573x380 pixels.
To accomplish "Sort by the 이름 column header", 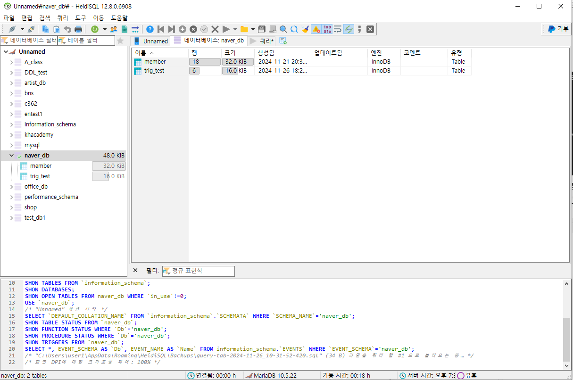I will (x=160, y=53).
